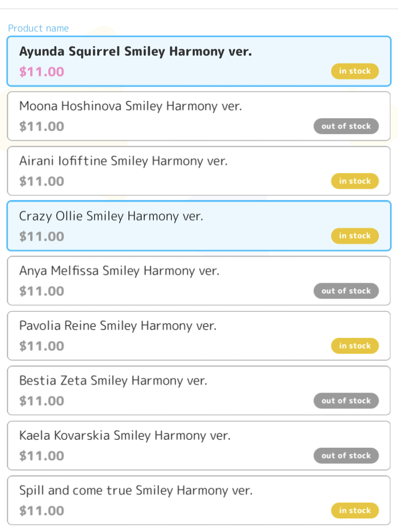This screenshot has width=398, height=530.
Task: Click the Product name label
Action: pyautogui.click(x=38, y=28)
